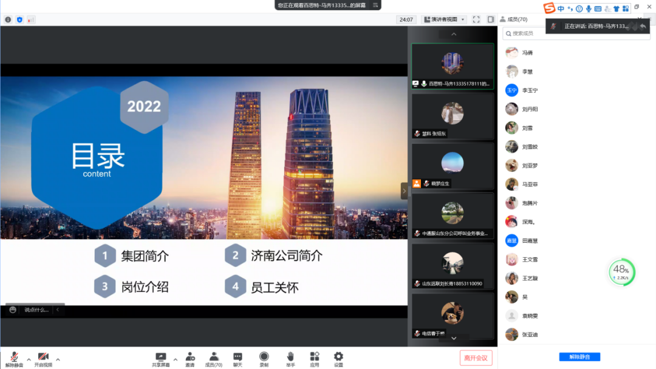Enter fullscreen using the top bar icon
Viewport: 656px width, 369px height.
coord(476,19)
